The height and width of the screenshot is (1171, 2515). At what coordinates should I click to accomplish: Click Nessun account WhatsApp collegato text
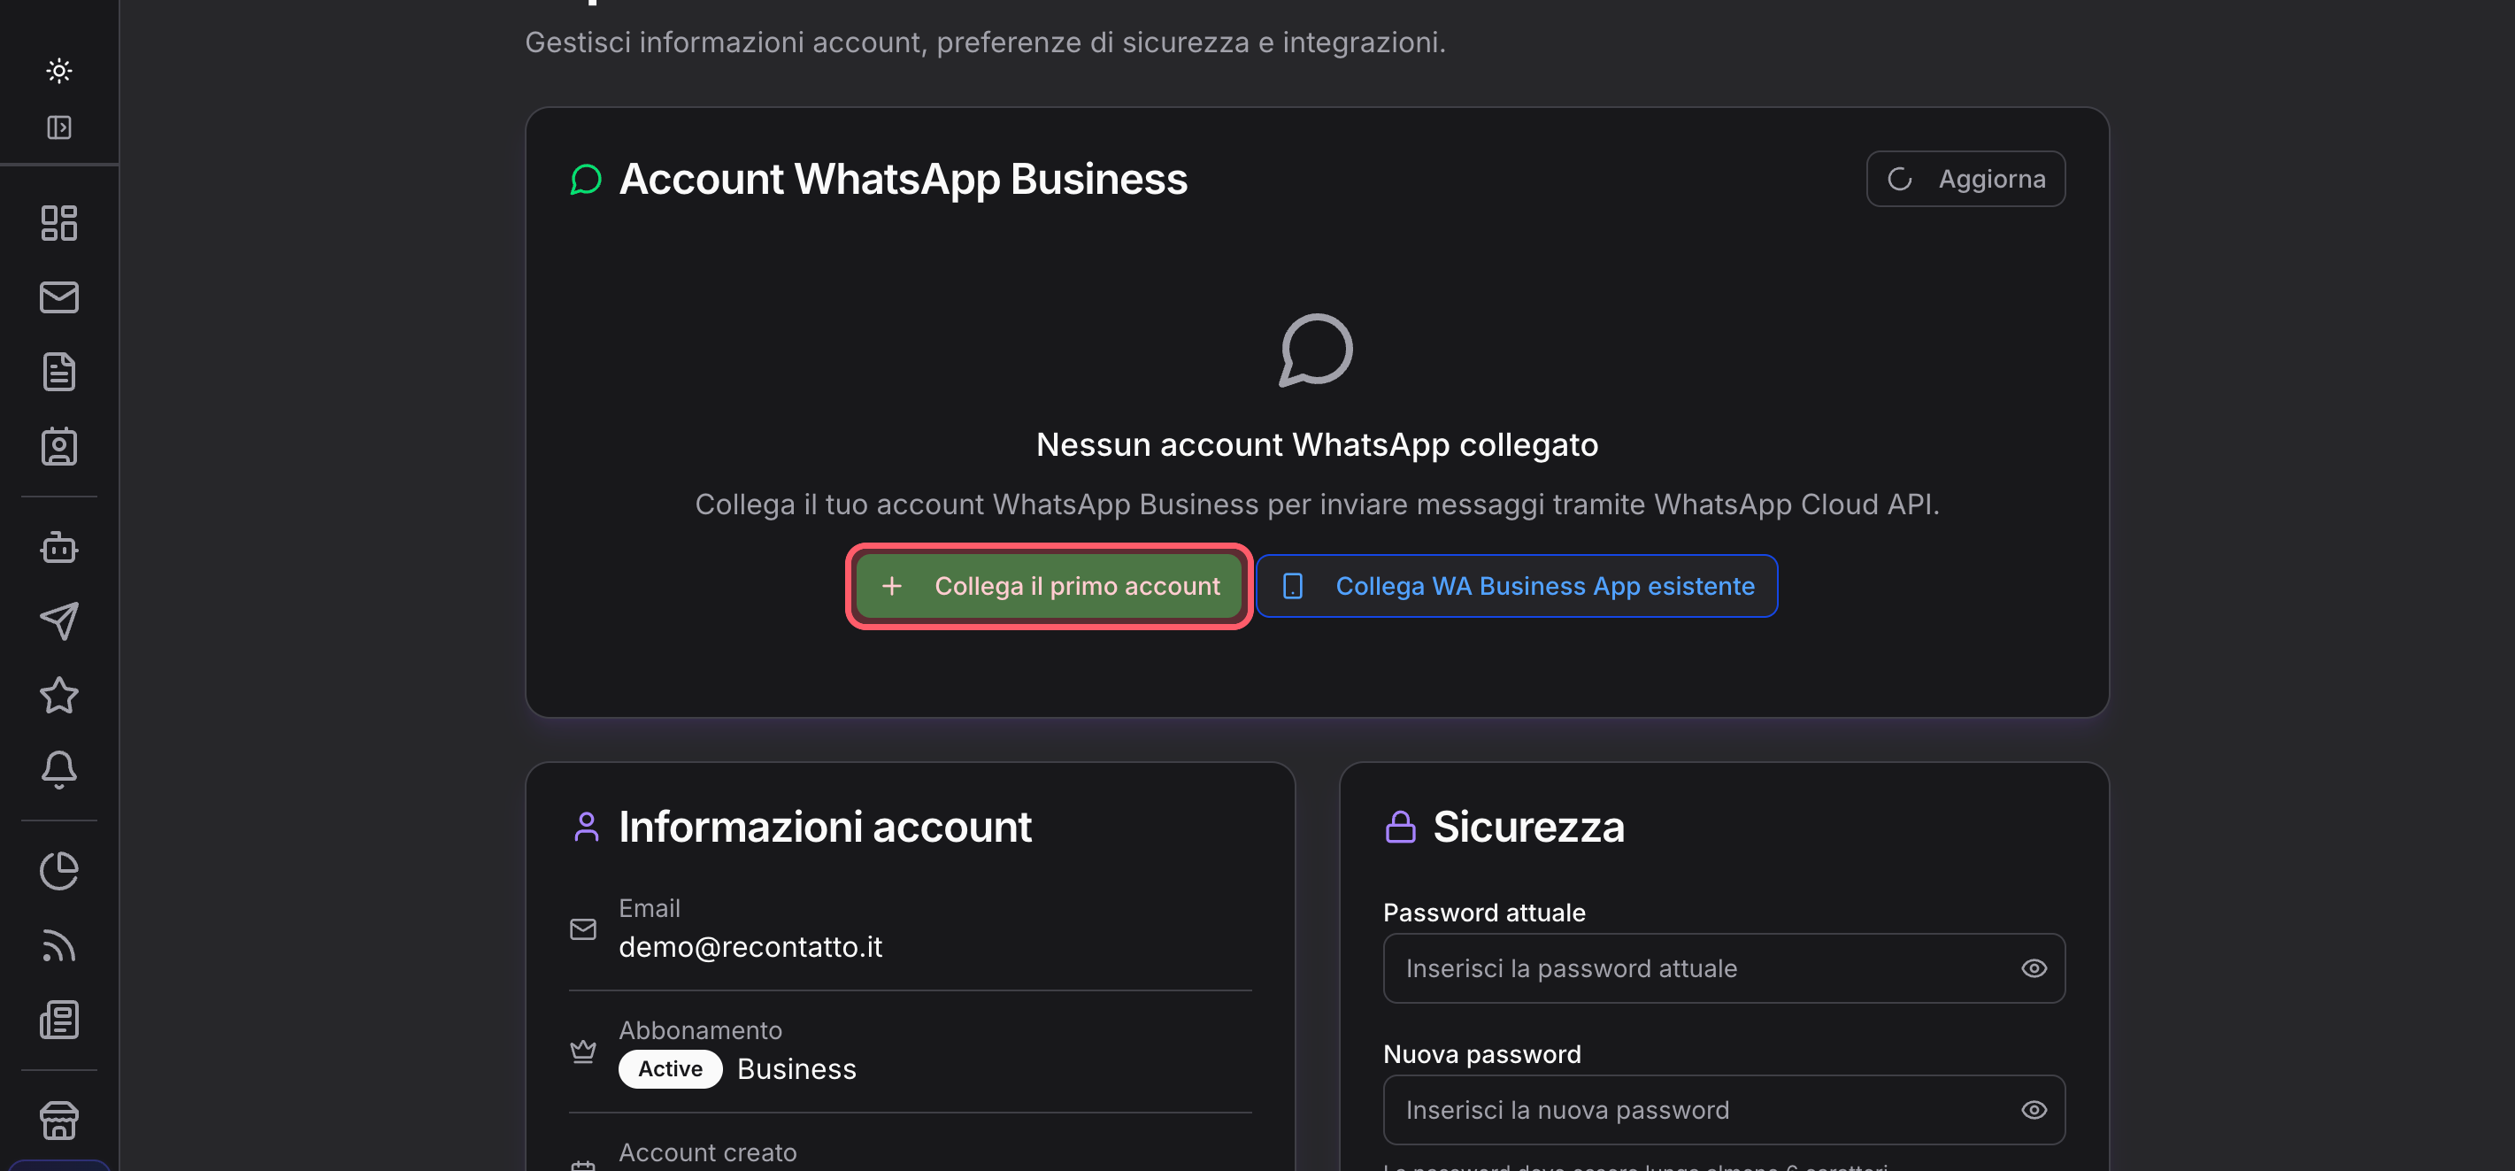tap(1316, 444)
